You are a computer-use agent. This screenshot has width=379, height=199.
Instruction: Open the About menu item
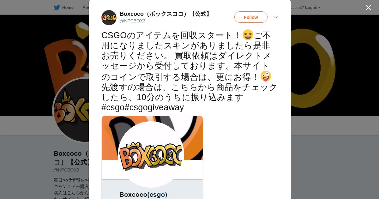click(86, 8)
